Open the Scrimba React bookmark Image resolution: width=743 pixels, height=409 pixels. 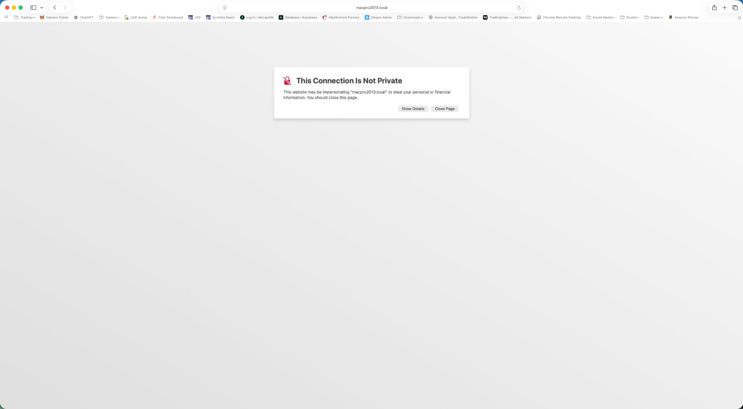coord(220,17)
